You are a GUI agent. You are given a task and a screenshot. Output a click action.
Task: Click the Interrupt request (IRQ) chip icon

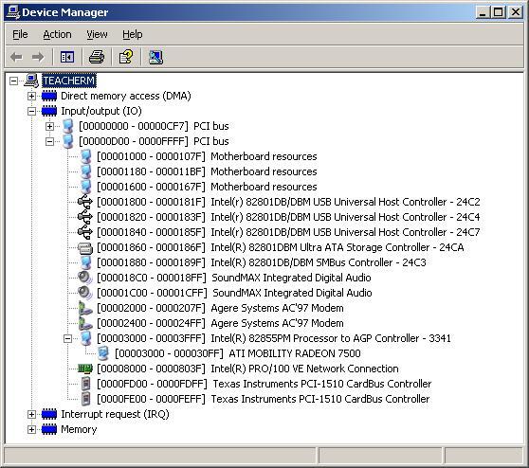pos(49,414)
